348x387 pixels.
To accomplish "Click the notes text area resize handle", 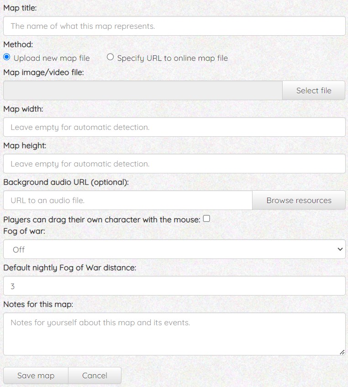I will 342,352.
